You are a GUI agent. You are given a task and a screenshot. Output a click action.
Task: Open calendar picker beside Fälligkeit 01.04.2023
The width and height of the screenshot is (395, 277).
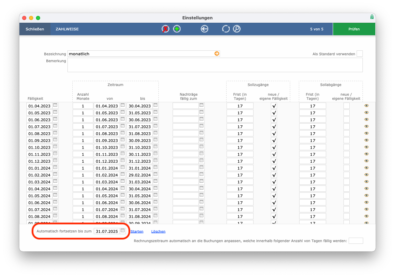point(55,105)
